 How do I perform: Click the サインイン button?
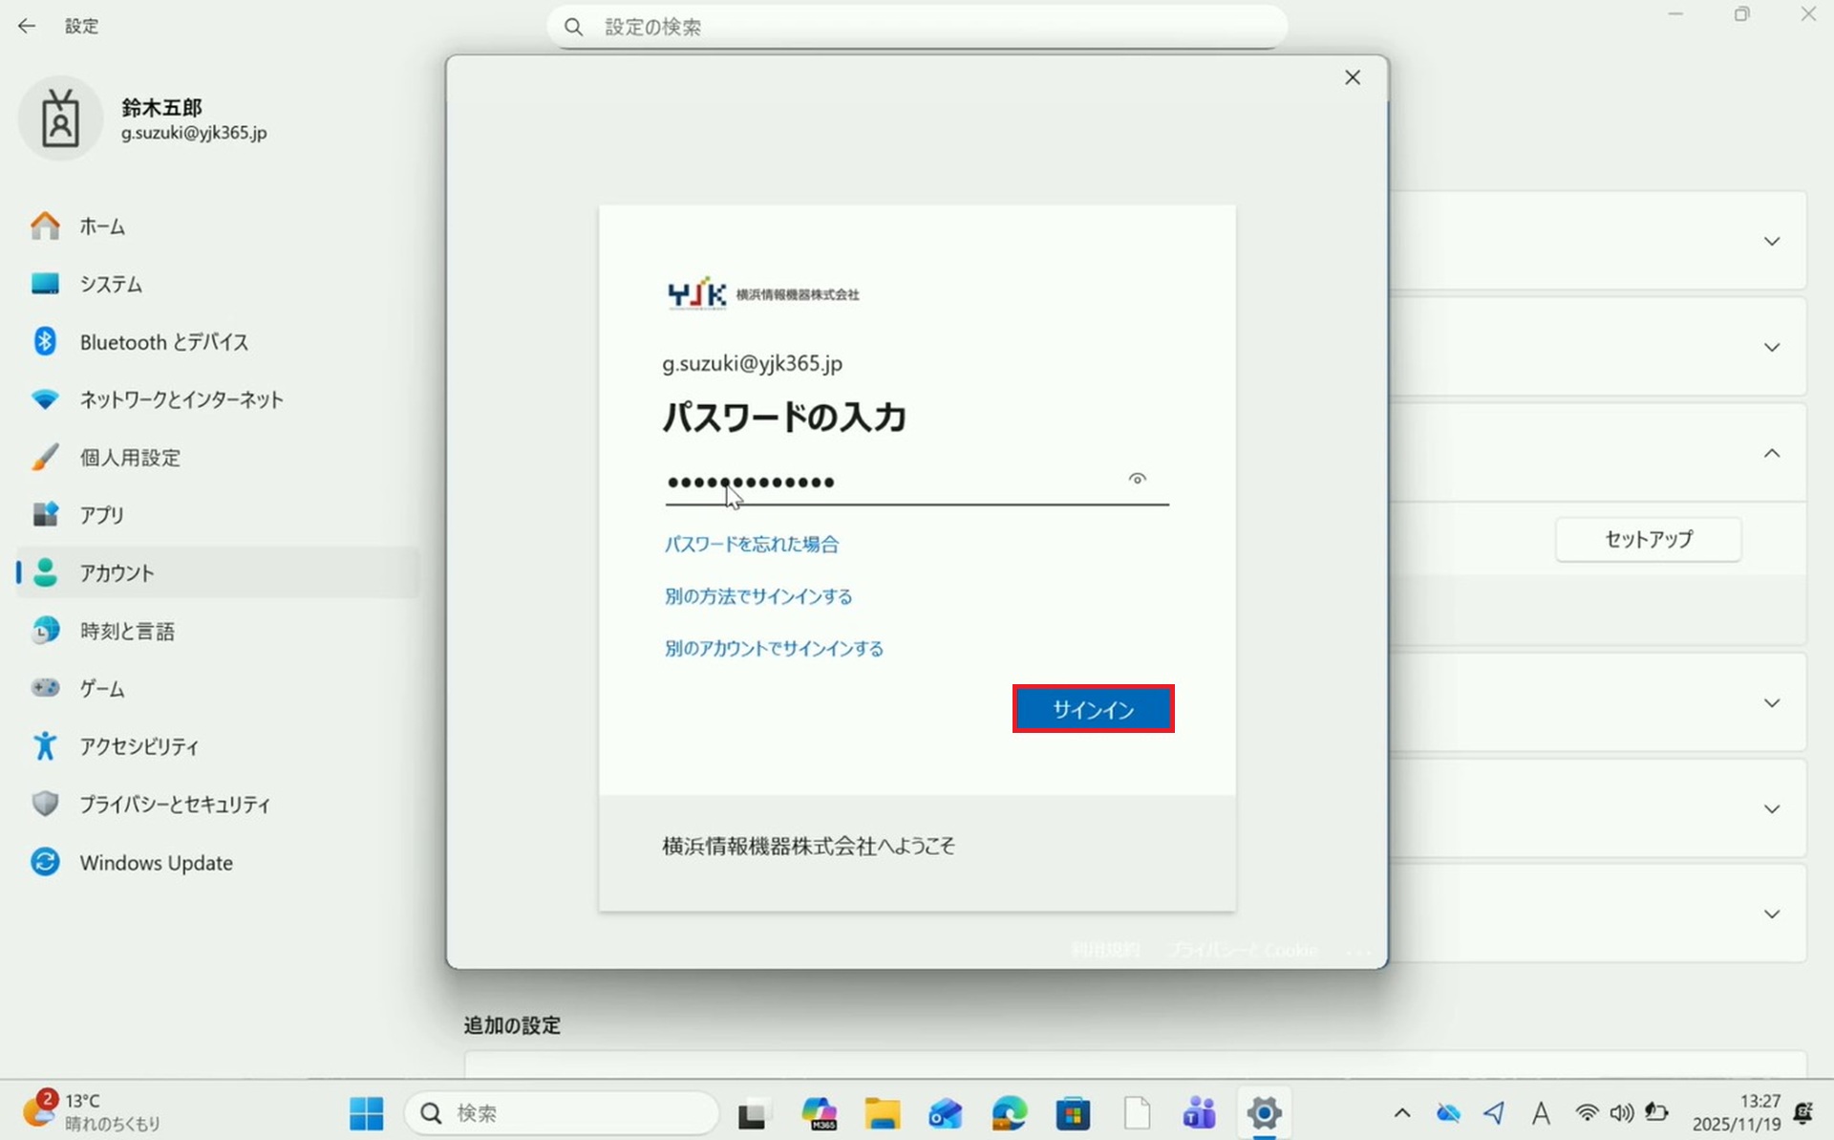click(x=1093, y=709)
